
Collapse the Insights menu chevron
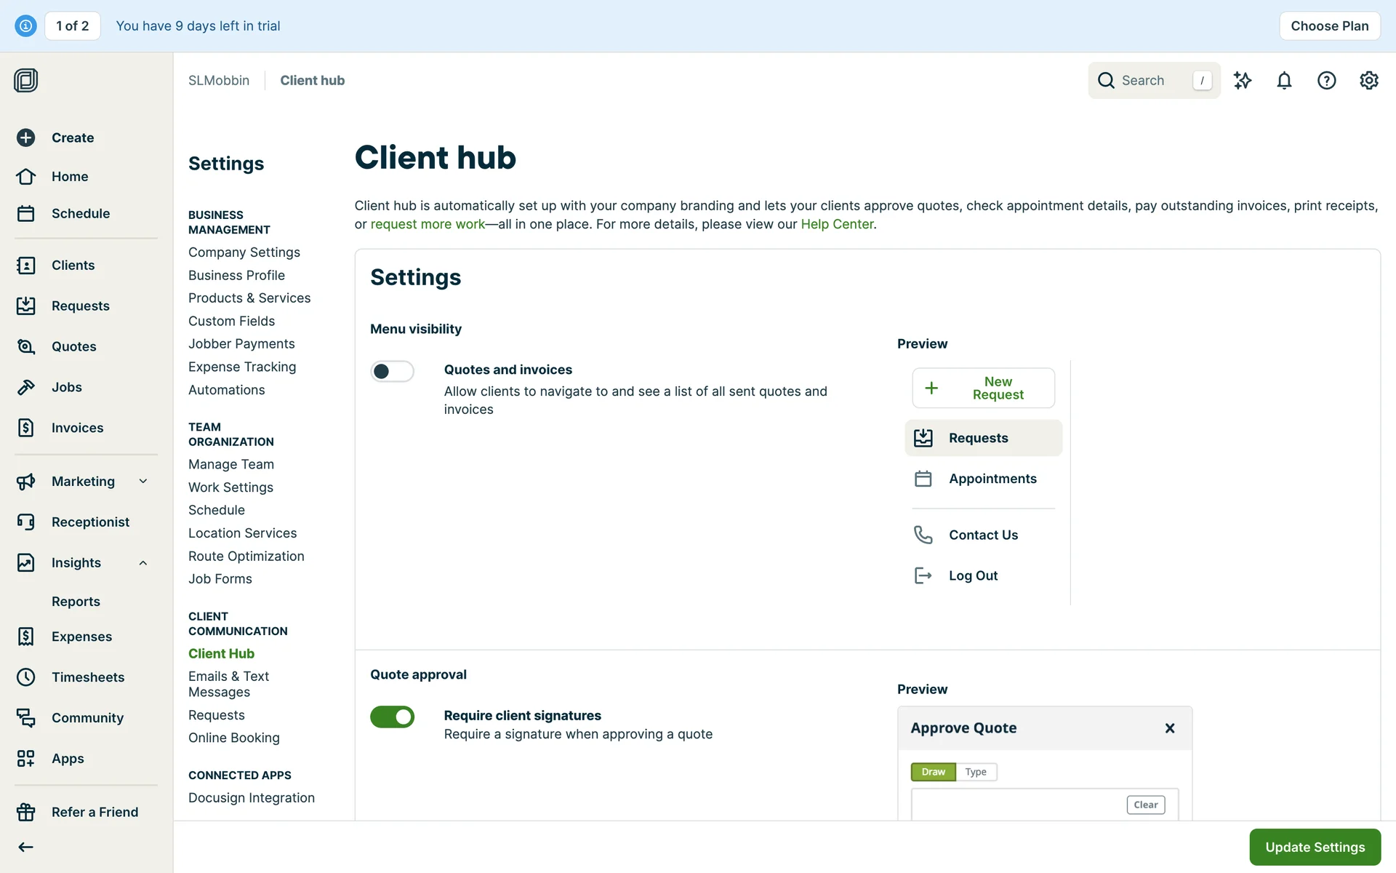(x=143, y=562)
